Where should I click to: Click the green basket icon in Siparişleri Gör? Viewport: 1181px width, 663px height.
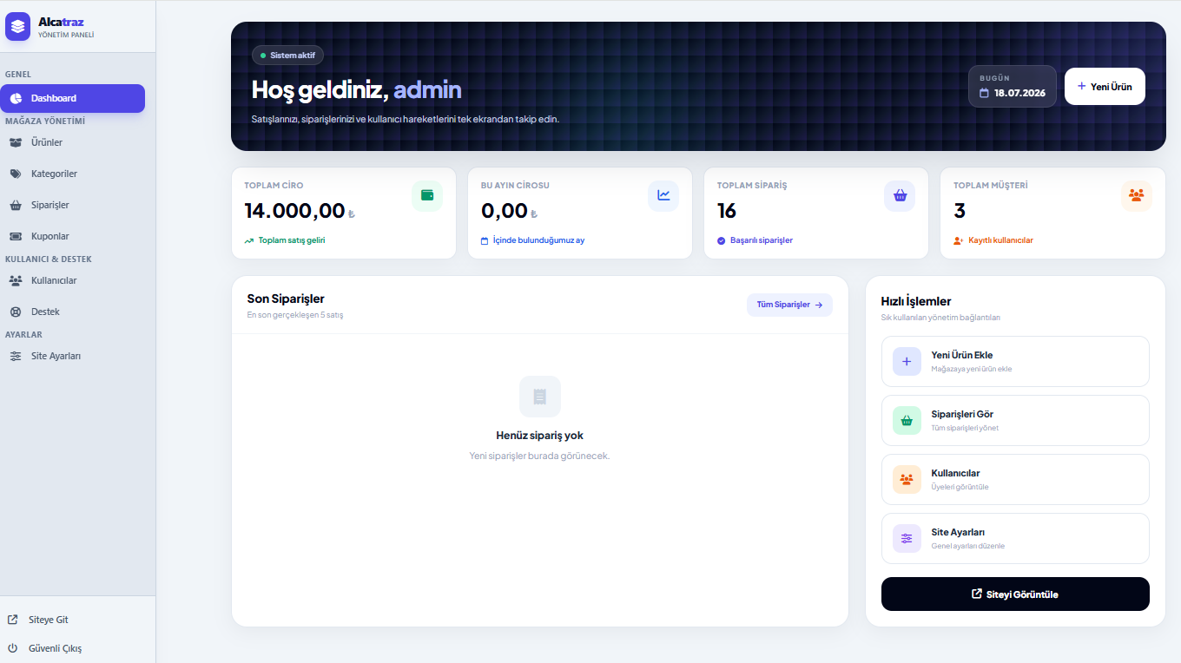(907, 420)
